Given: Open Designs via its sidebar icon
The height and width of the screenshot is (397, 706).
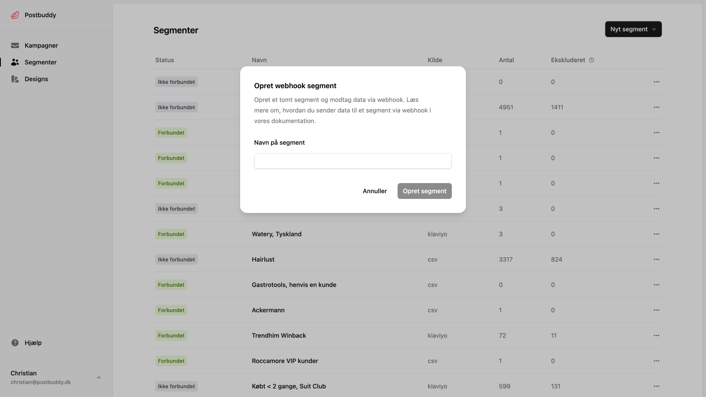Looking at the screenshot, I should point(15,79).
